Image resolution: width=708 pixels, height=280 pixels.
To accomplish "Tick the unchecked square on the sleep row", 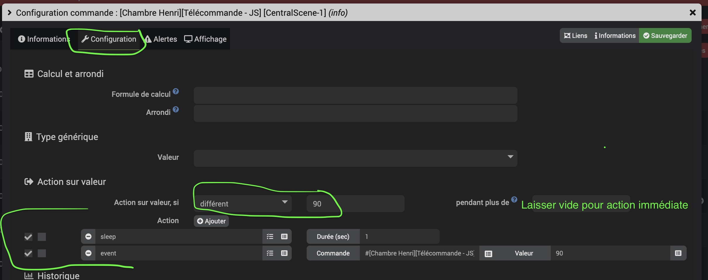I will pyautogui.click(x=42, y=237).
